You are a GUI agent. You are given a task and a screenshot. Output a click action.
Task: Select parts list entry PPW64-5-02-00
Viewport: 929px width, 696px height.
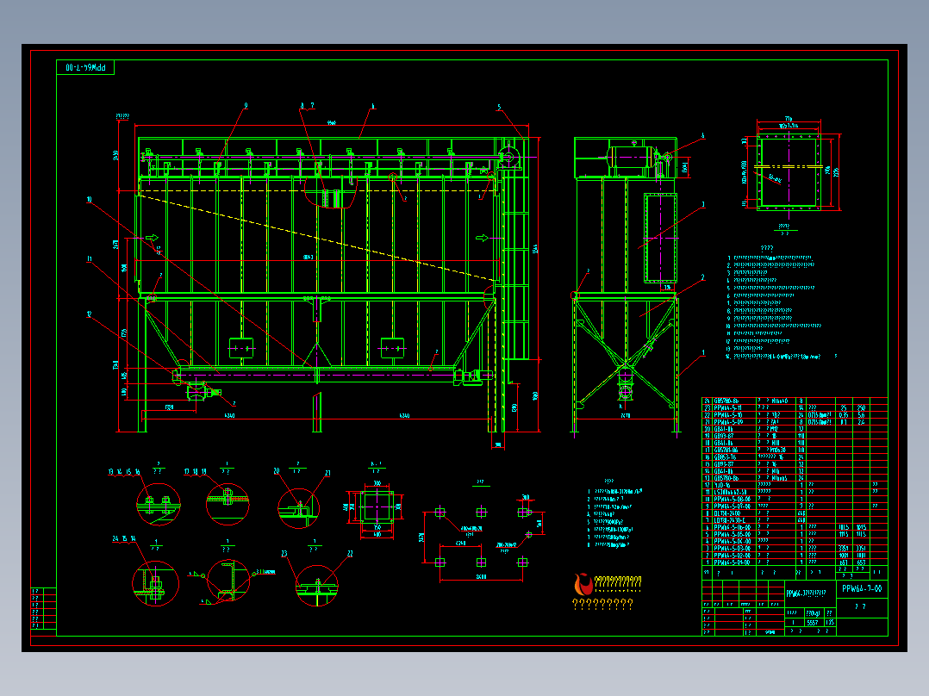point(733,556)
